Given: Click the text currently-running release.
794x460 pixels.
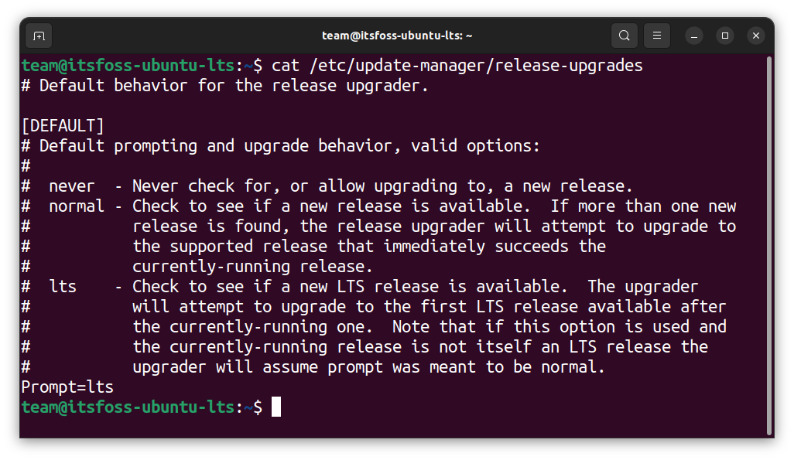Looking at the screenshot, I should point(252,266).
